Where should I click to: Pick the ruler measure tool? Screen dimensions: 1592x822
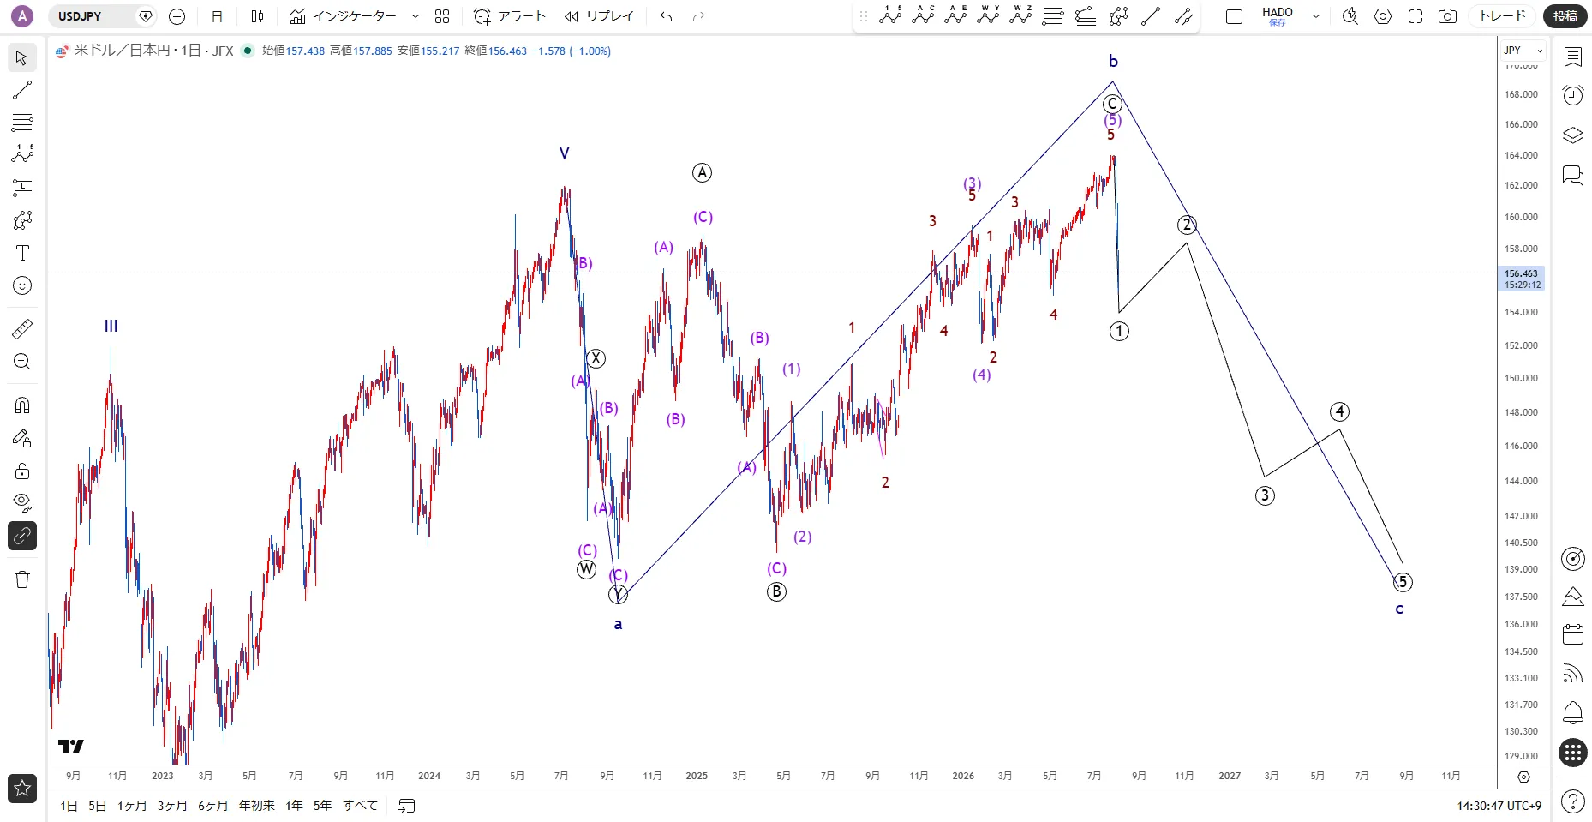tap(22, 329)
